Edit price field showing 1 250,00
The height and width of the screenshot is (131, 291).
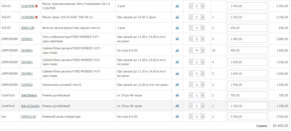coord(247,106)
